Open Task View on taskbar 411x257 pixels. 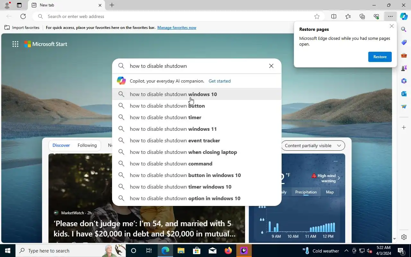pyautogui.click(x=149, y=251)
